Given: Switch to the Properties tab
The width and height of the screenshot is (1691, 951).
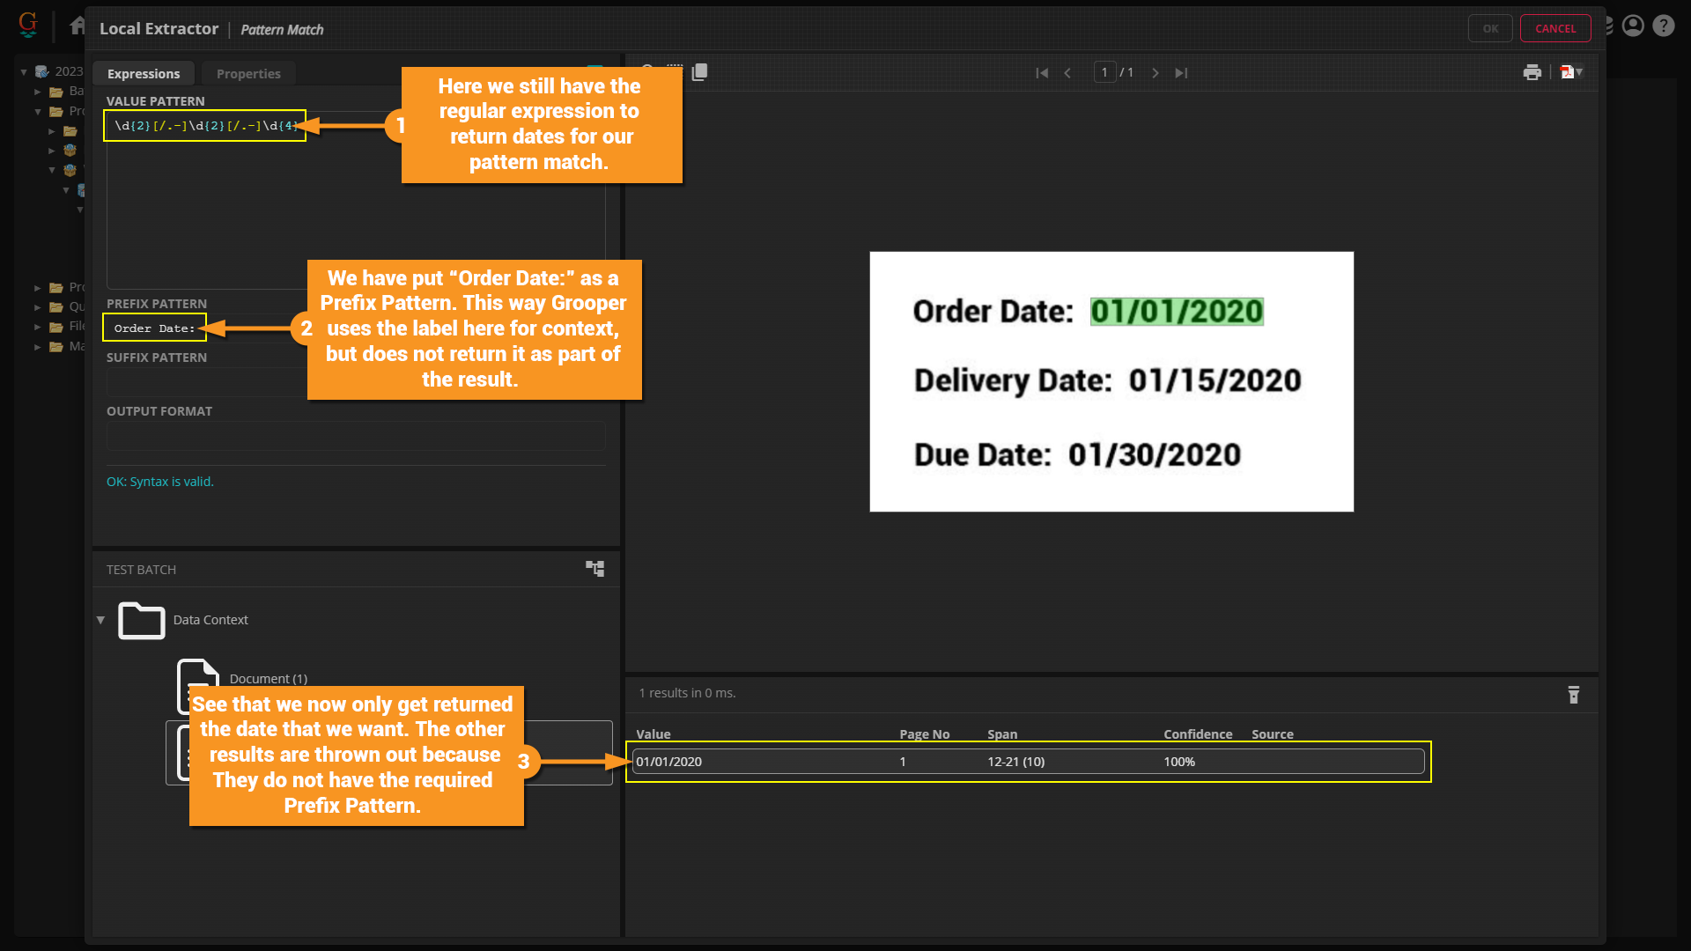Looking at the screenshot, I should (x=248, y=74).
